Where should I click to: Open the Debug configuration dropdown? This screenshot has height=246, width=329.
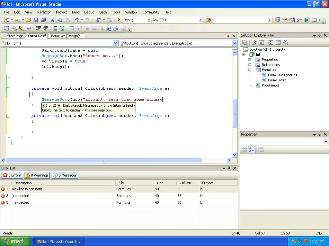tap(149, 20)
